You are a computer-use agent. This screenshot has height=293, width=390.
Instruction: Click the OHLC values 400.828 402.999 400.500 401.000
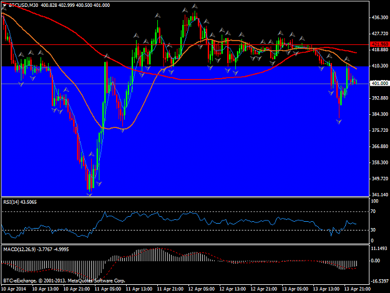tap(75, 5)
